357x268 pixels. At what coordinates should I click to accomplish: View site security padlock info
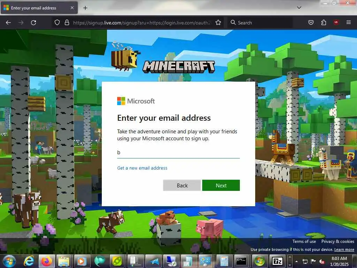67,22
